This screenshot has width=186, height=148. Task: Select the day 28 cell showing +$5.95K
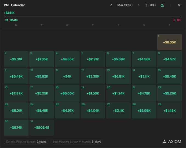coord(144,110)
